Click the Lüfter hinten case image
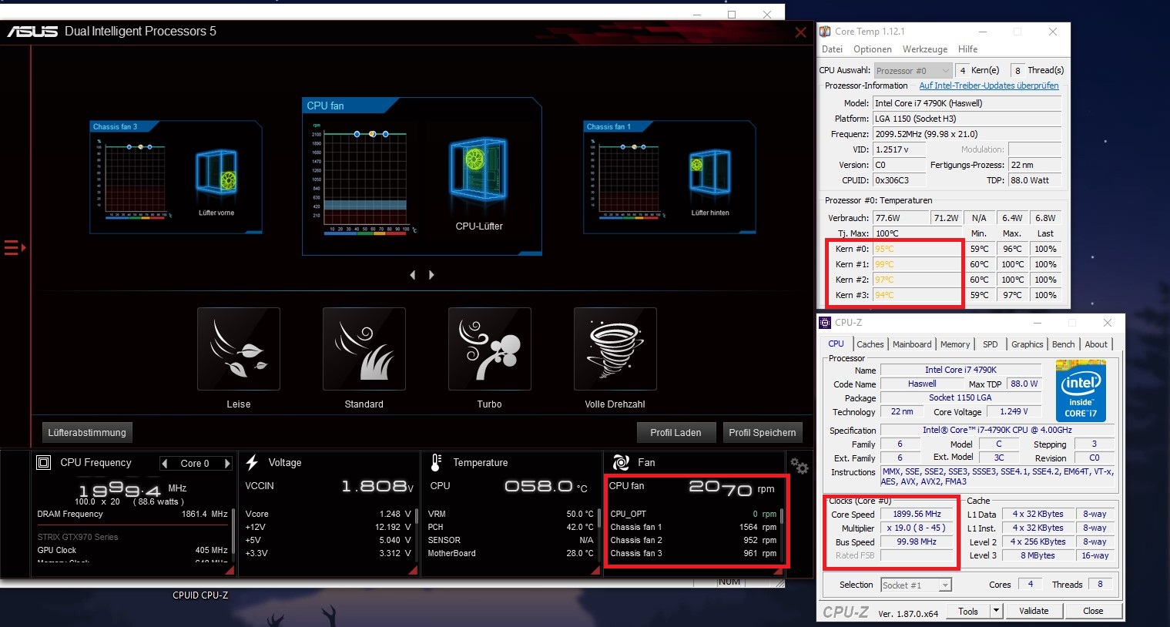 [x=709, y=173]
